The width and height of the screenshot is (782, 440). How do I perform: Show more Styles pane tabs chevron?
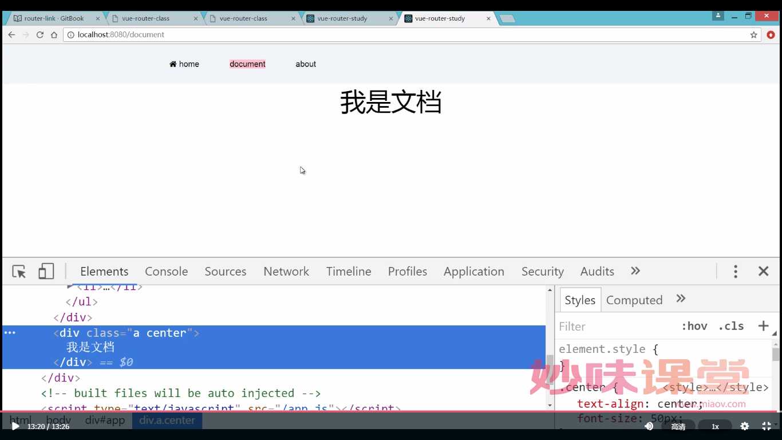(x=681, y=298)
